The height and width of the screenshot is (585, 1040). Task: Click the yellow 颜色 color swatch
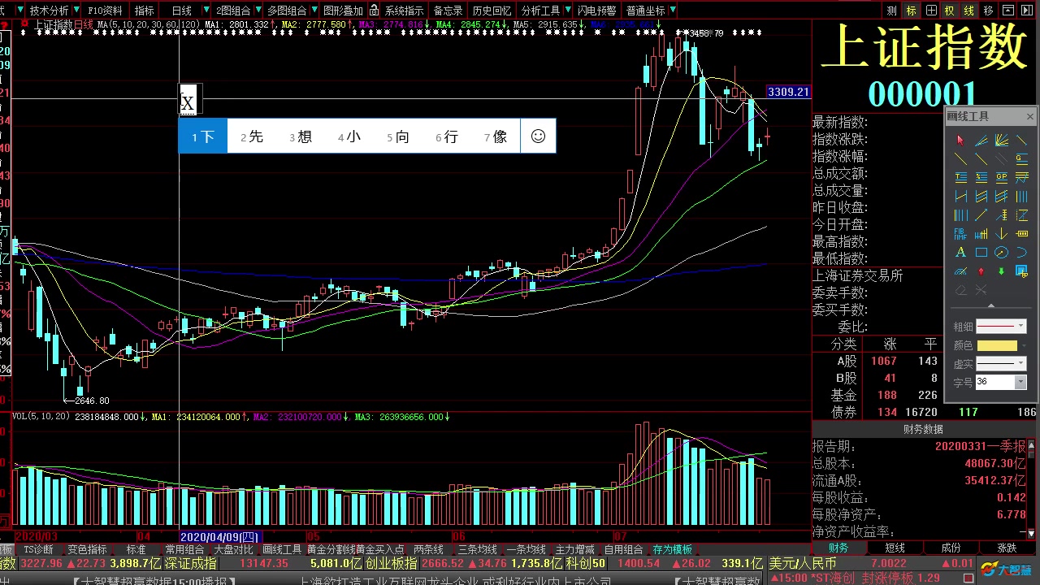997,345
